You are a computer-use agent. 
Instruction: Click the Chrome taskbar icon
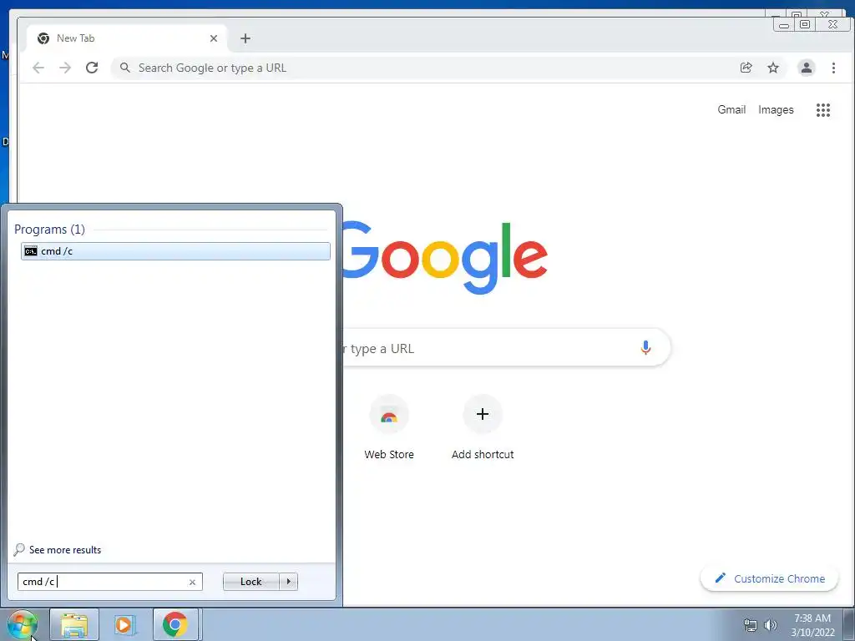[175, 624]
